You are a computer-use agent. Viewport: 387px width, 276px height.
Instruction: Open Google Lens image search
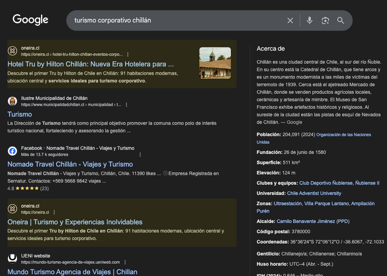pos(325,21)
